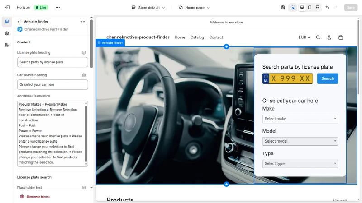Open the EUR currency selector

click(x=304, y=37)
